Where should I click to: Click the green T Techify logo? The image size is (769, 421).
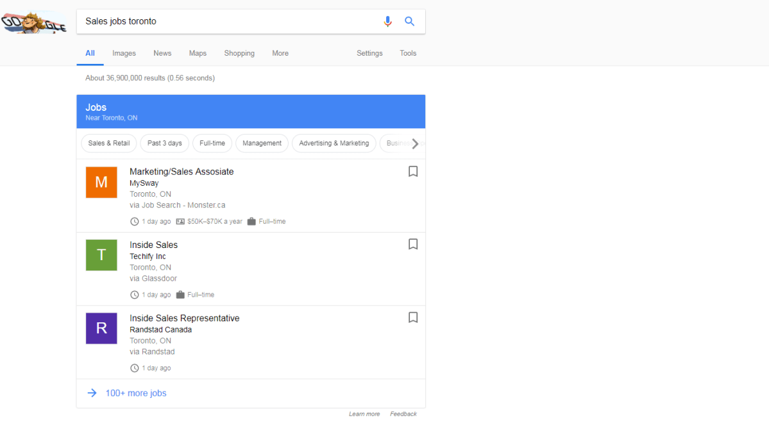click(x=101, y=255)
